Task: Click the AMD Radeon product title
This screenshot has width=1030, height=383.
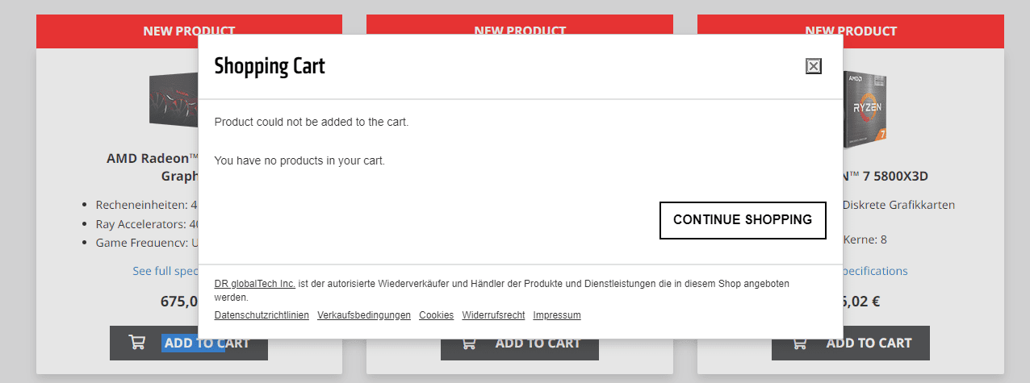Action: [x=153, y=167]
